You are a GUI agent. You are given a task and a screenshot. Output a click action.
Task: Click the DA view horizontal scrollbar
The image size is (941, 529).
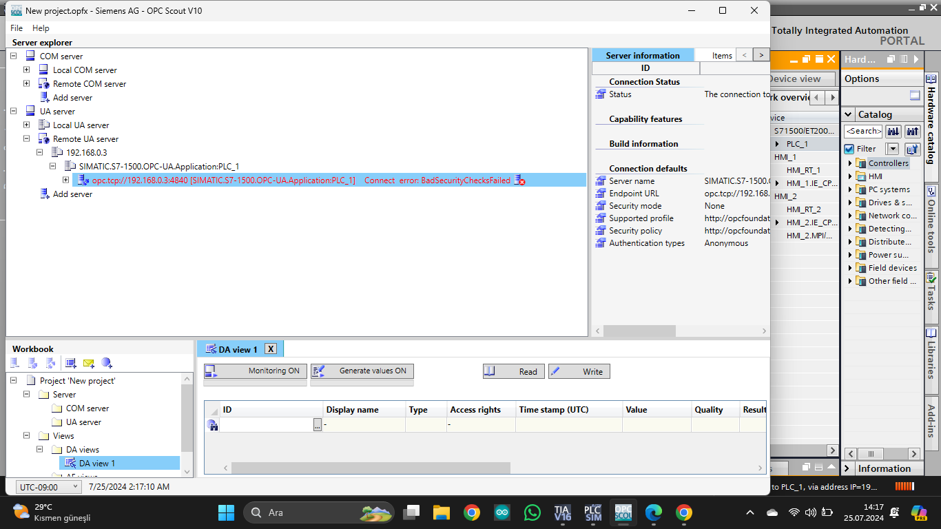pos(371,468)
